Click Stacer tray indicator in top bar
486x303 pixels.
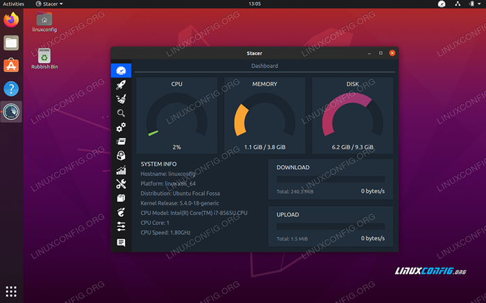click(442, 4)
